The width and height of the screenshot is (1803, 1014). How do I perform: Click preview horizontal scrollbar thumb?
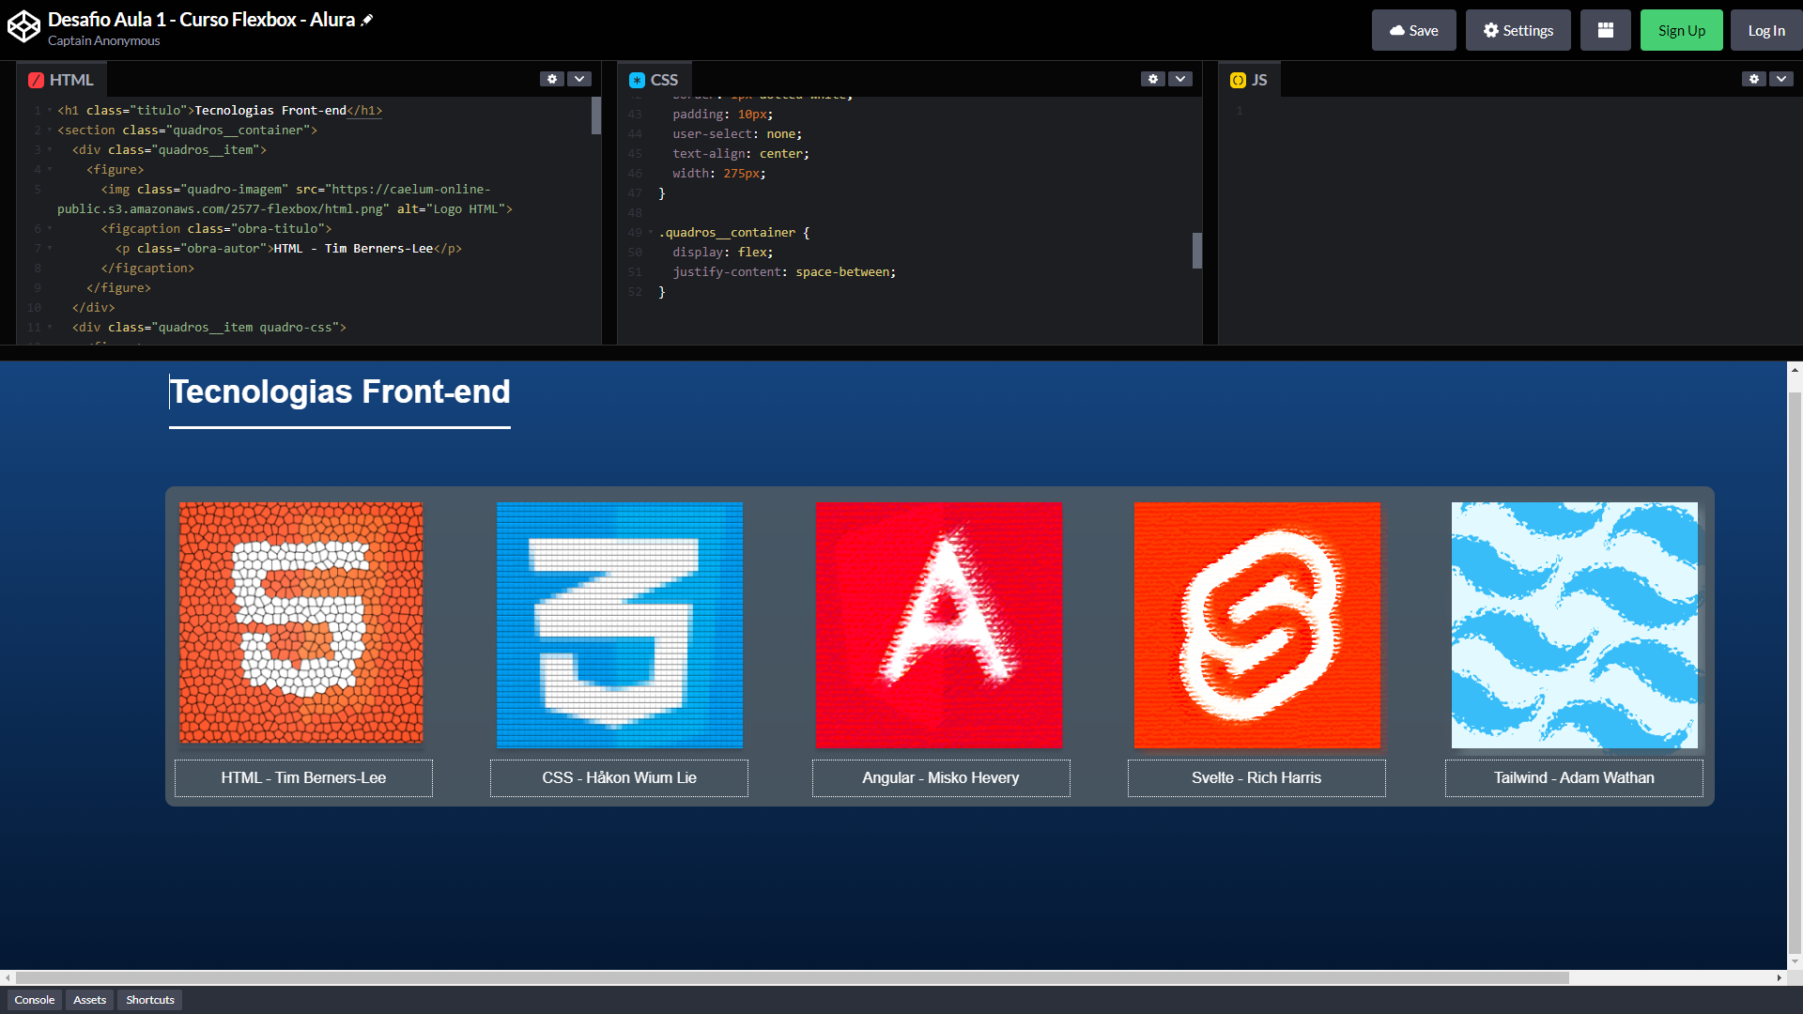pyautogui.click(x=792, y=977)
